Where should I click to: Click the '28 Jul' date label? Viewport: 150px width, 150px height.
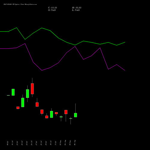pos(41,143)
